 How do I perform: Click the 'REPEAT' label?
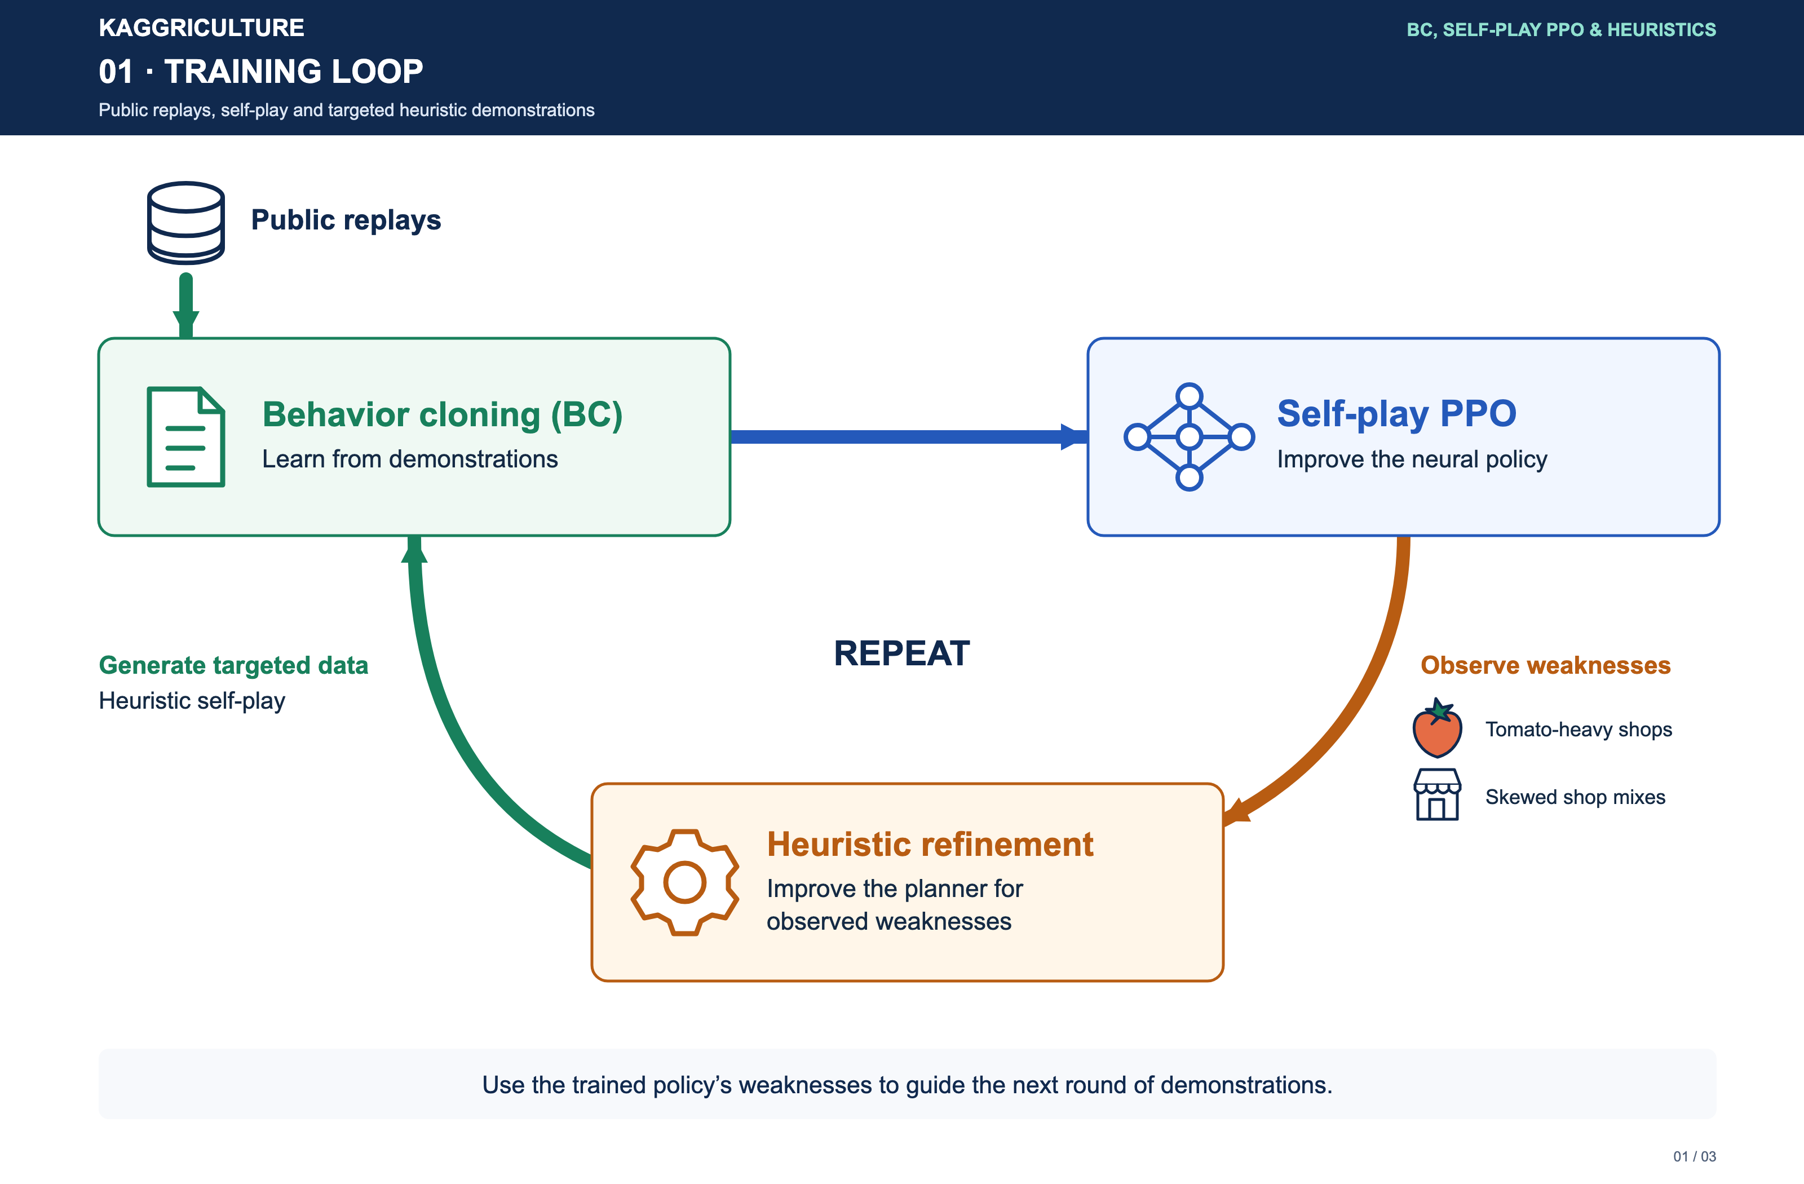pos(902,653)
